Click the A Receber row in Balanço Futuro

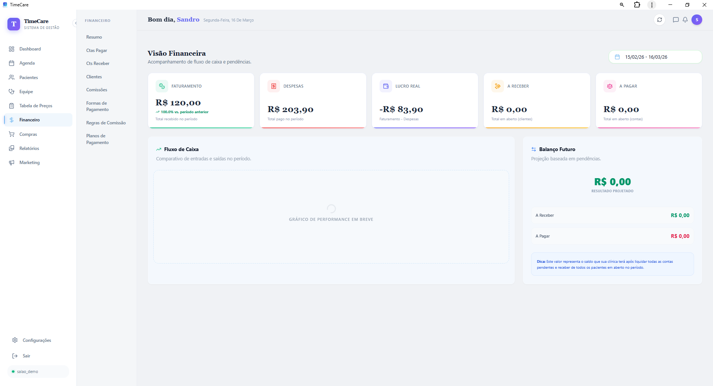click(x=612, y=215)
